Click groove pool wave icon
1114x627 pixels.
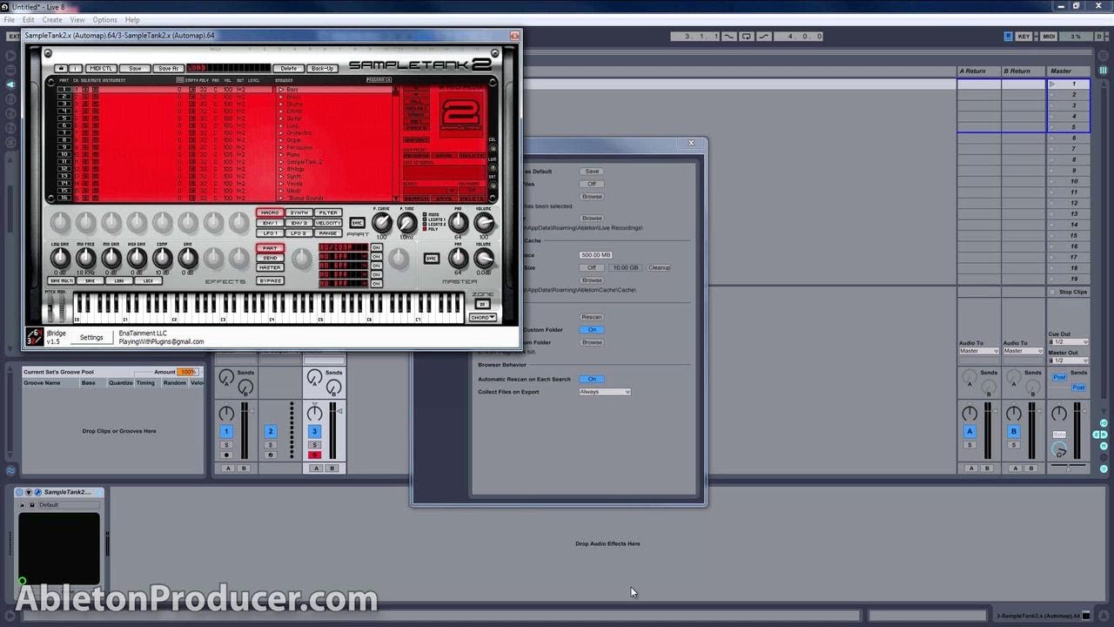10,470
